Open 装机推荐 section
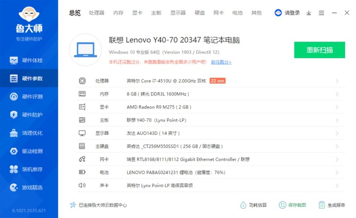 29,169
